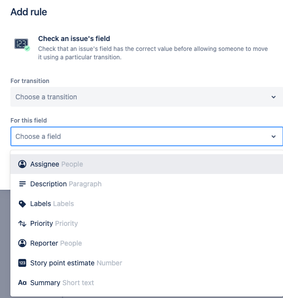
Task: Click the Check an issue's field rule icon
Action: (x=22, y=44)
